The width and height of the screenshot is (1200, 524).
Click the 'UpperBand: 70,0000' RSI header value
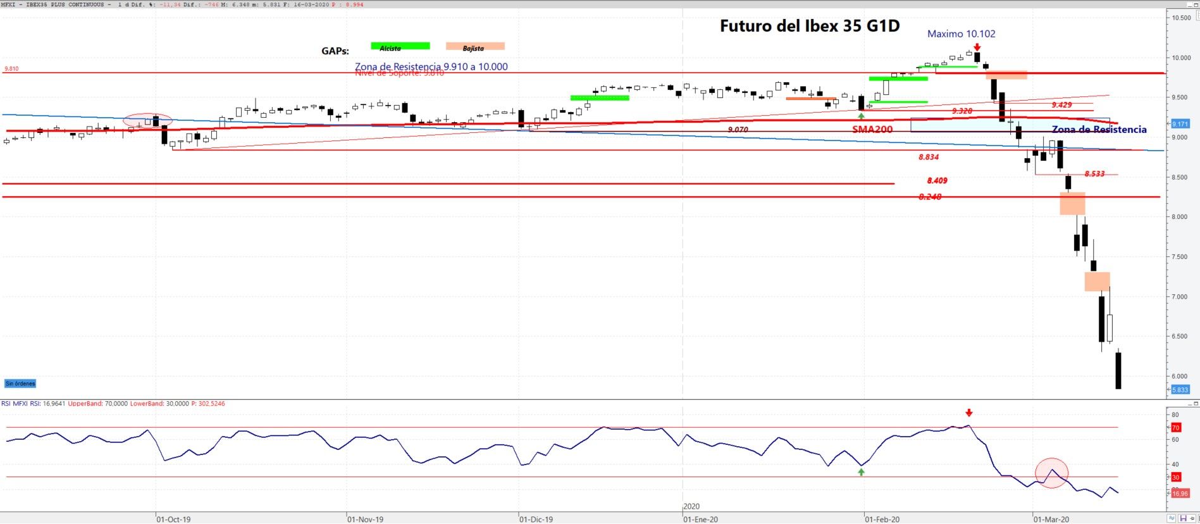[97, 404]
